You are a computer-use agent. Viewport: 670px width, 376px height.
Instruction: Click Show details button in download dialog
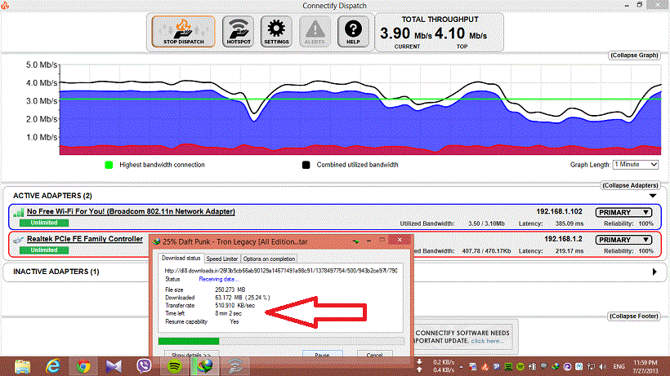pos(191,354)
